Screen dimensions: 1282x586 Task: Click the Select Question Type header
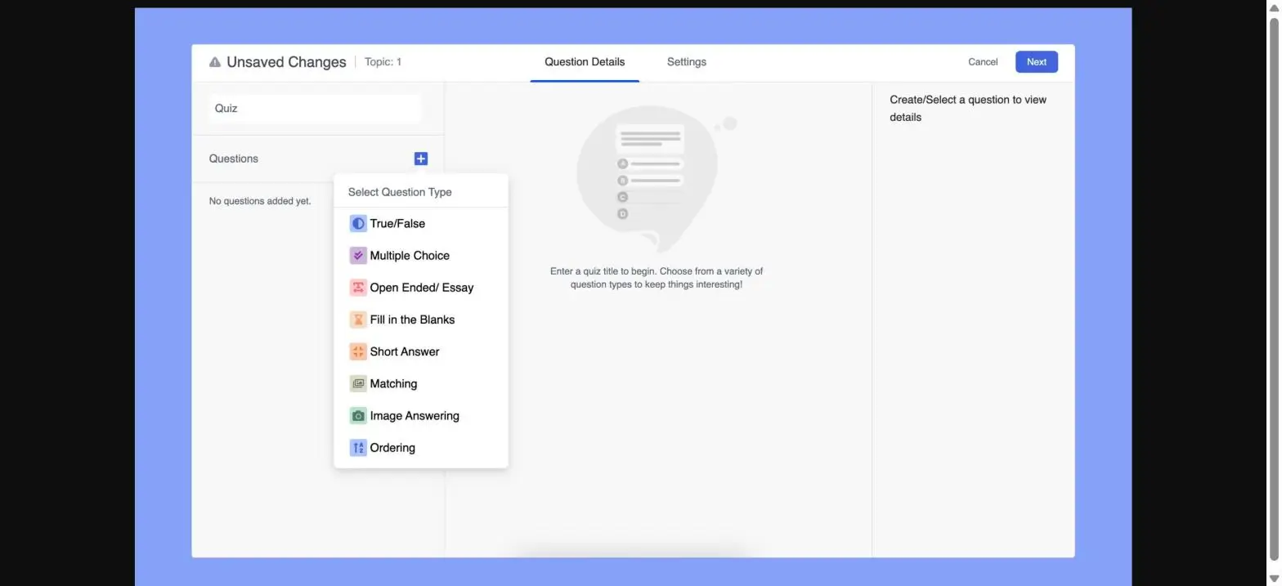[400, 192]
